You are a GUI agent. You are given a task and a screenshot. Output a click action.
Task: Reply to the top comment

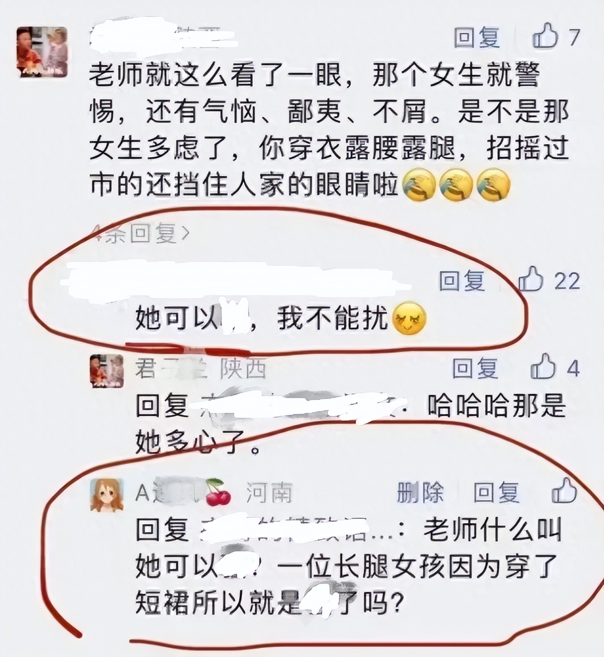477,37
